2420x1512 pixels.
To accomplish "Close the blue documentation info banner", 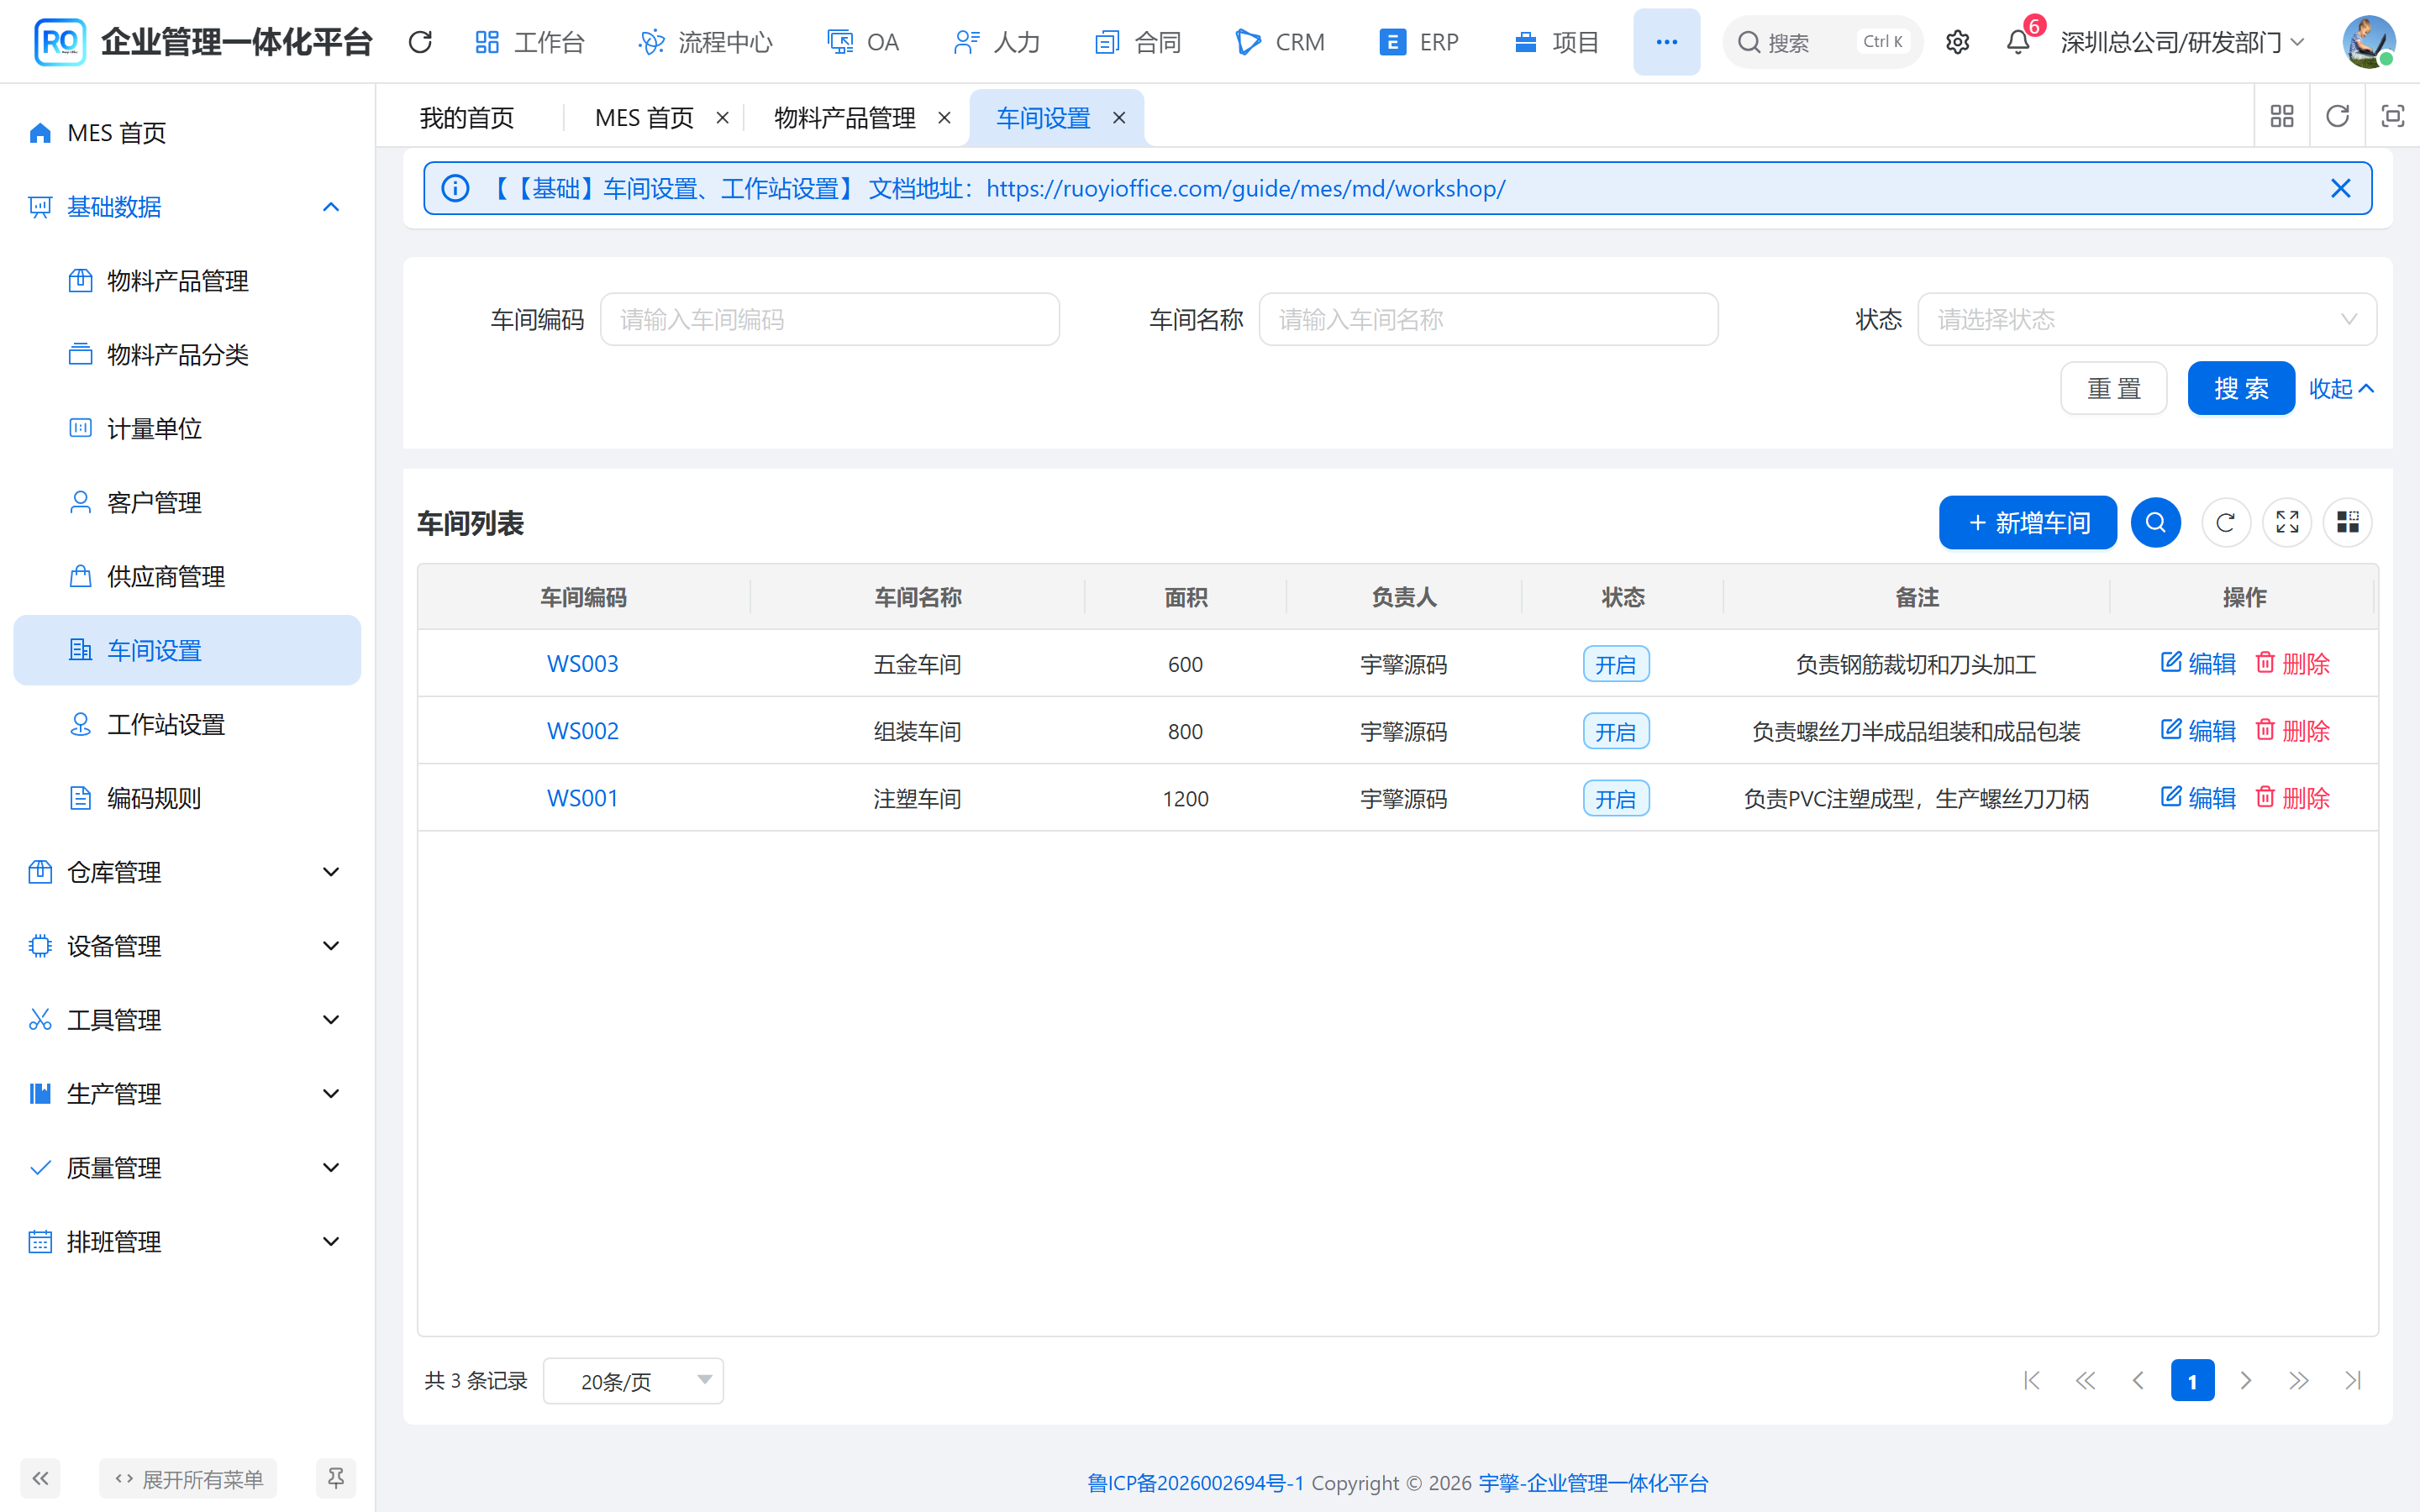I will [x=2340, y=188].
